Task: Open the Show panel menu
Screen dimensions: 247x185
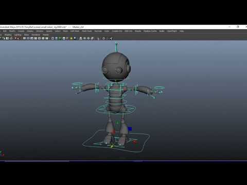Action: pos(26,35)
